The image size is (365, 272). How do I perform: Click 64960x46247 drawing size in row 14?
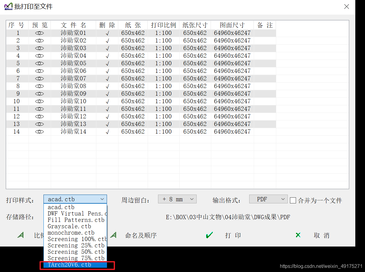[x=232, y=131]
